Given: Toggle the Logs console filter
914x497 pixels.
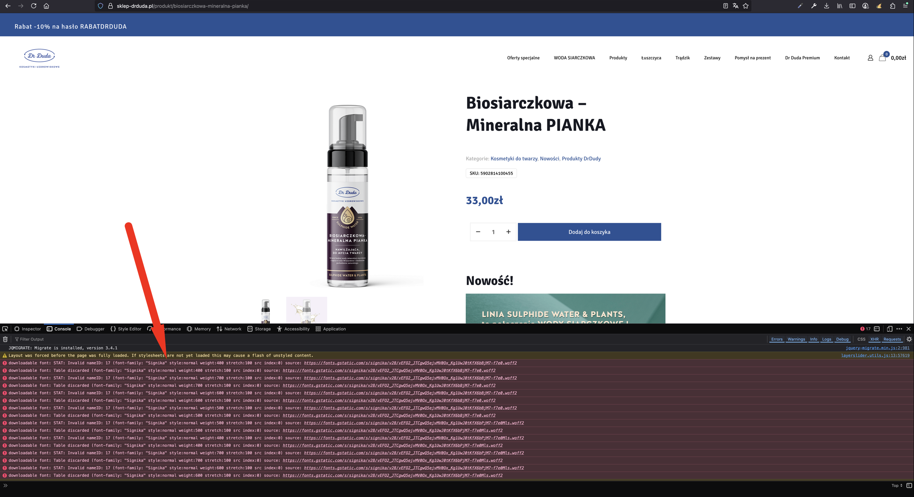Looking at the screenshot, I should tap(826, 339).
